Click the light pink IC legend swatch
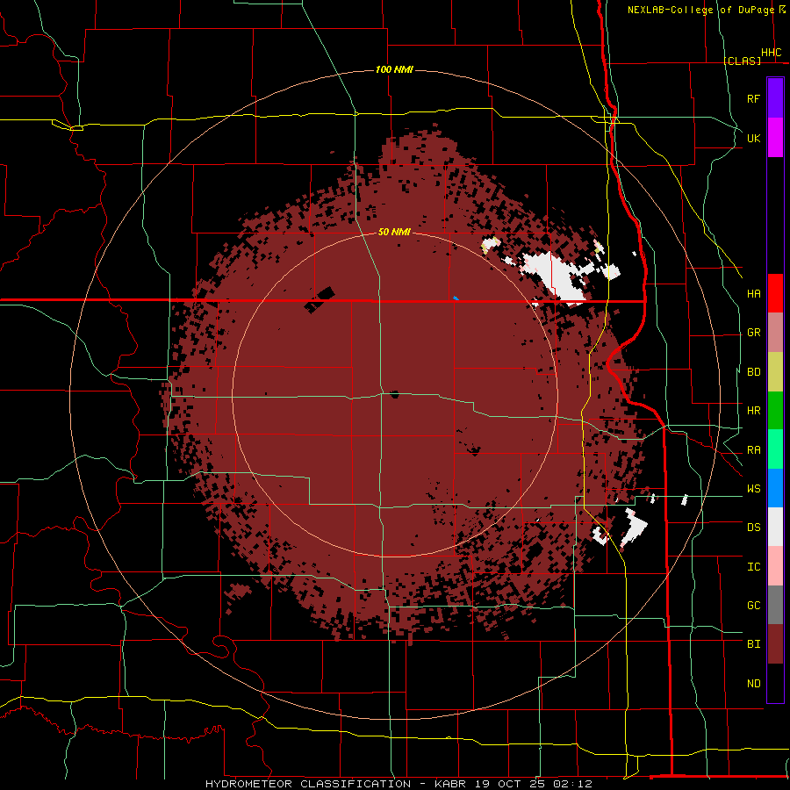Image resolution: width=790 pixels, height=790 pixels. [x=775, y=566]
